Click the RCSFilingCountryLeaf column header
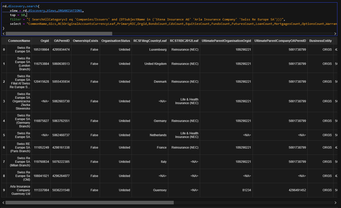 coord(150,41)
